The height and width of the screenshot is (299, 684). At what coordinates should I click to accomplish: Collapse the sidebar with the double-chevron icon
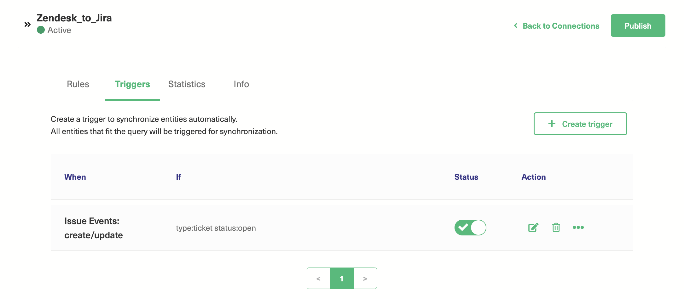tap(27, 24)
